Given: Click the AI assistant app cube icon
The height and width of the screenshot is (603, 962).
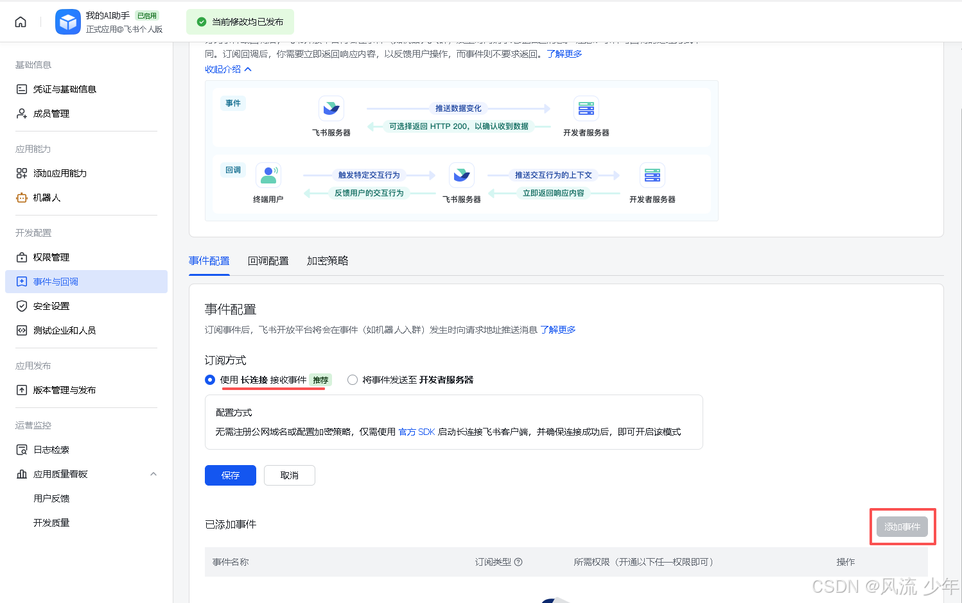Looking at the screenshot, I should point(67,22).
